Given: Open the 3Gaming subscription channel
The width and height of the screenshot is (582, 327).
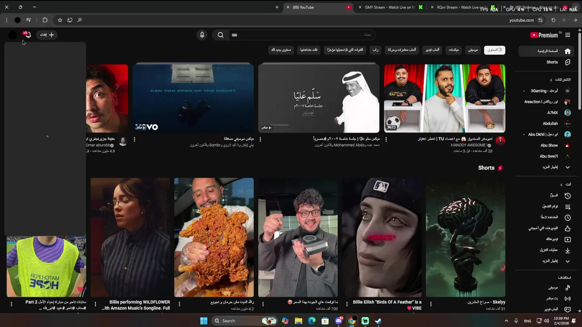Looking at the screenshot, I should 545,91.
